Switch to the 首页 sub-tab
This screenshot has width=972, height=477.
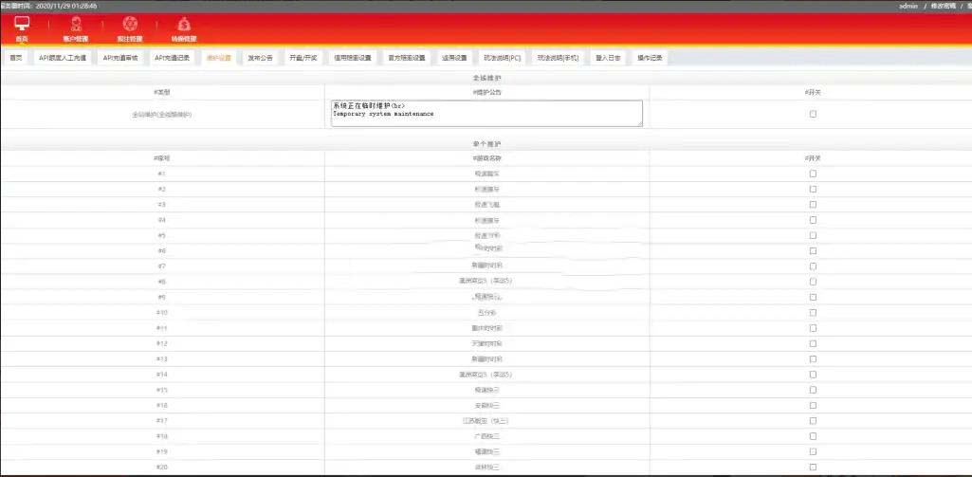click(15, 58)
